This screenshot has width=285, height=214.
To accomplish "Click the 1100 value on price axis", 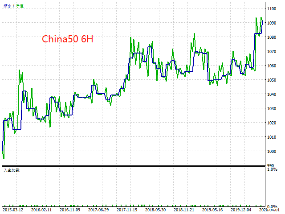I will pyautogui.click(x=272, y=9).
